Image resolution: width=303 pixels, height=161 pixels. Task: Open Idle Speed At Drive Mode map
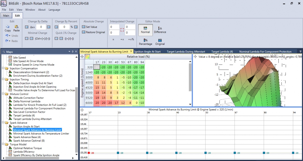pos(28,61)
